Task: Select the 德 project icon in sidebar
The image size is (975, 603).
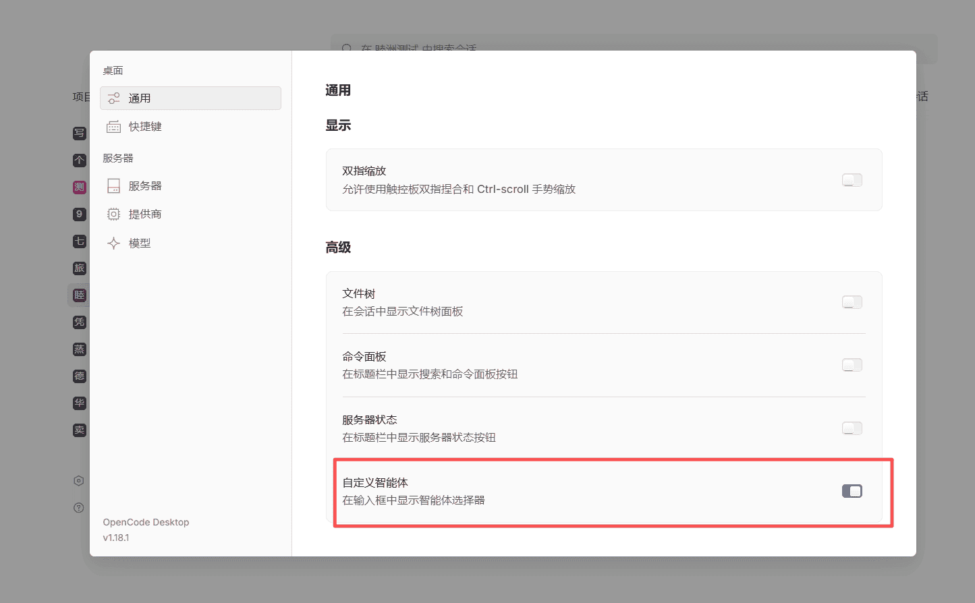Action: [80, 376]
